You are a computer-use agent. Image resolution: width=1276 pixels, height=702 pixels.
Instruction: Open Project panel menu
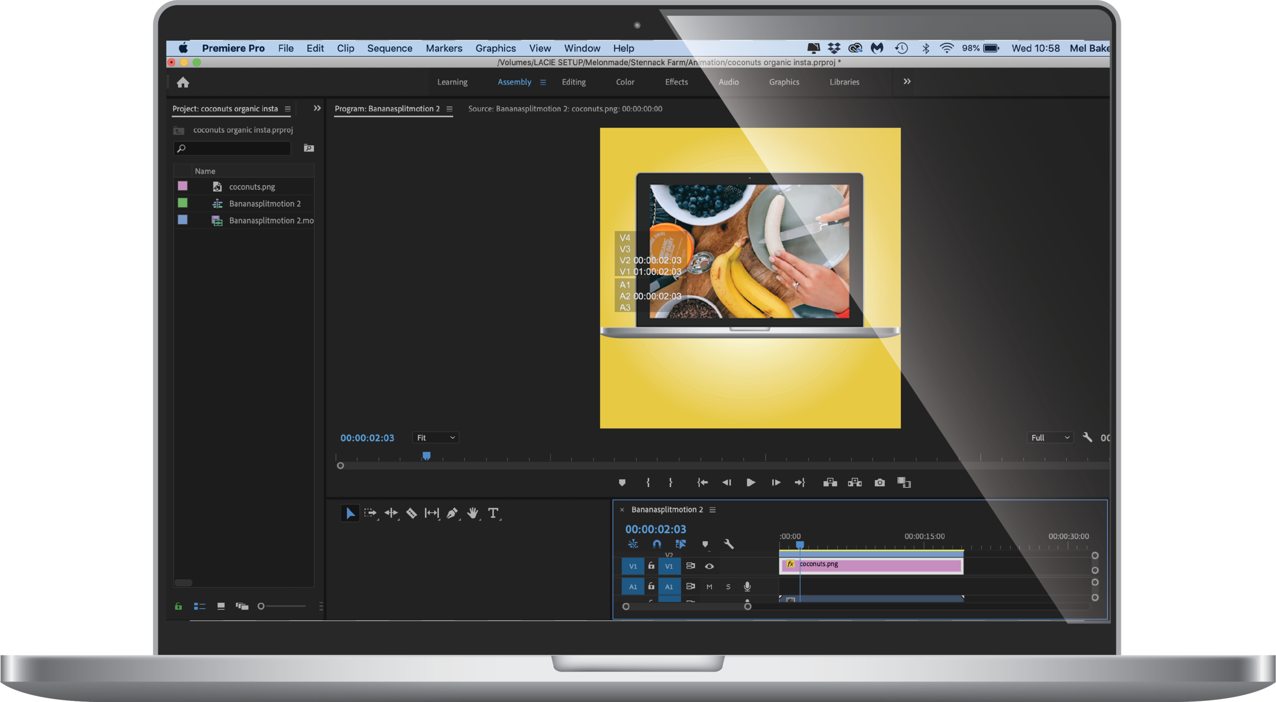[x=288, y=109]
